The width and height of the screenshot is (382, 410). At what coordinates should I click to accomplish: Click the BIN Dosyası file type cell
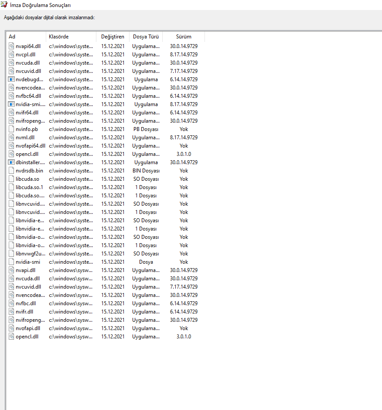[x=146, y=170]
